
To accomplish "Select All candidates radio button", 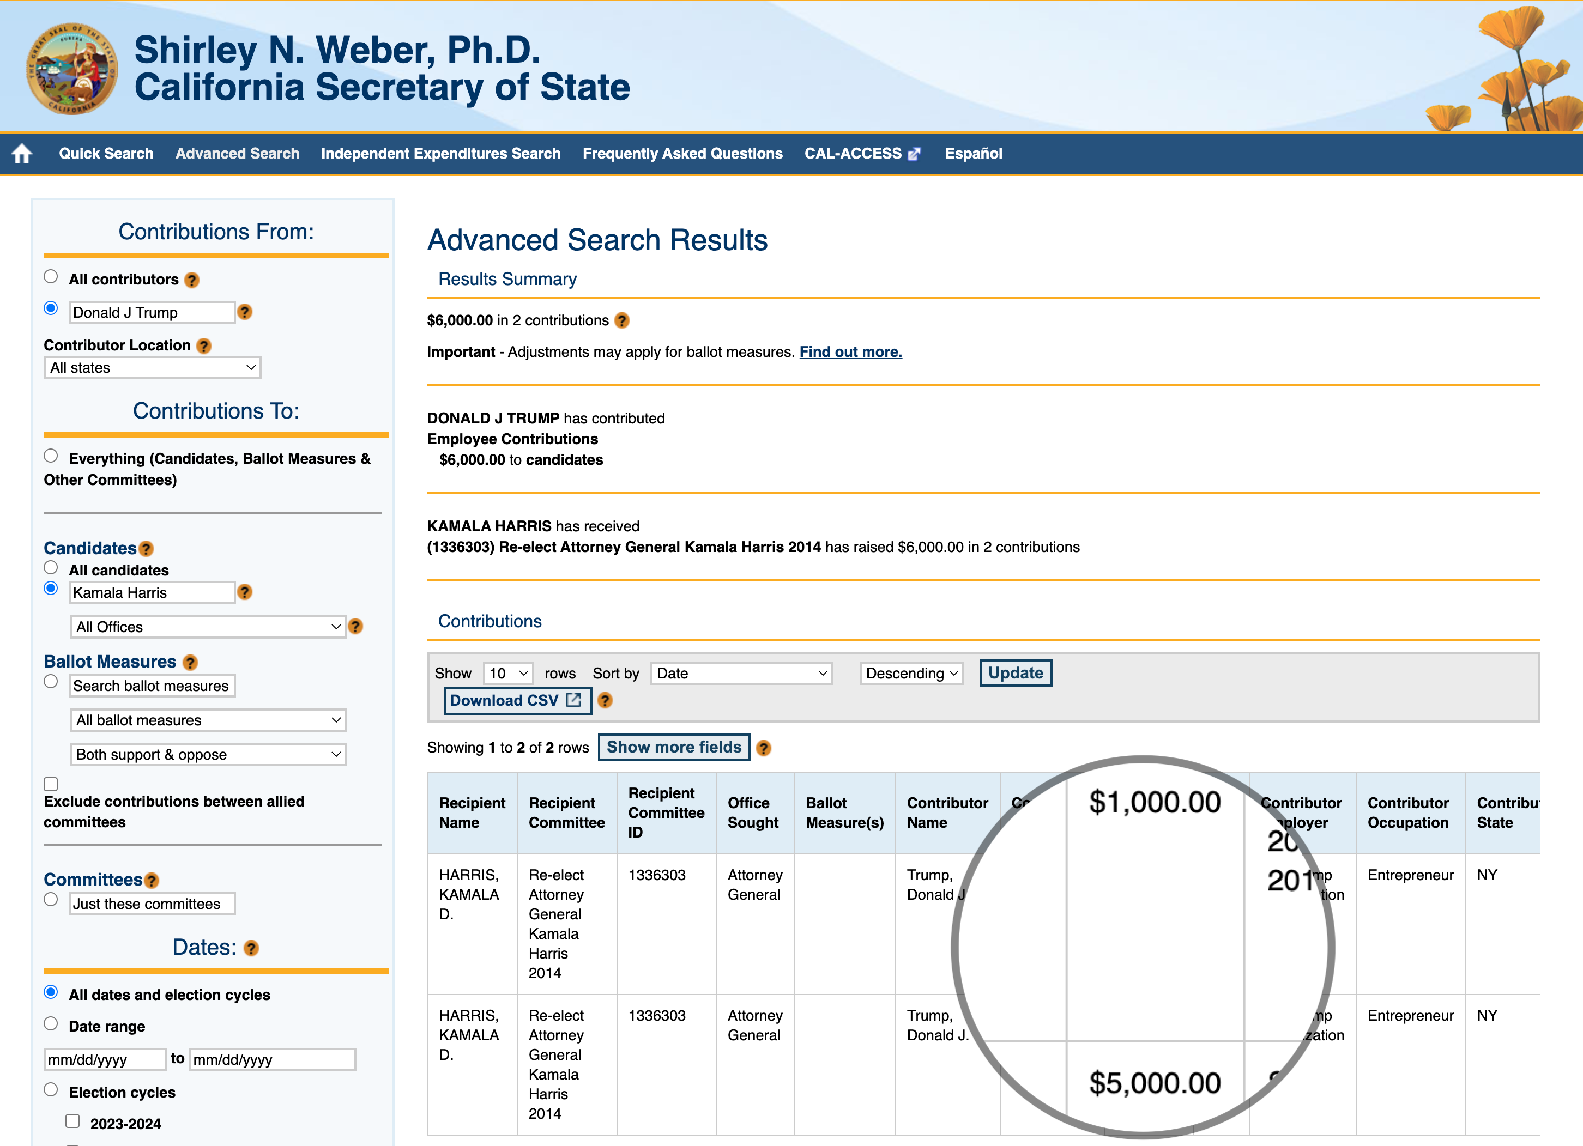I will [x=51, y=567].
